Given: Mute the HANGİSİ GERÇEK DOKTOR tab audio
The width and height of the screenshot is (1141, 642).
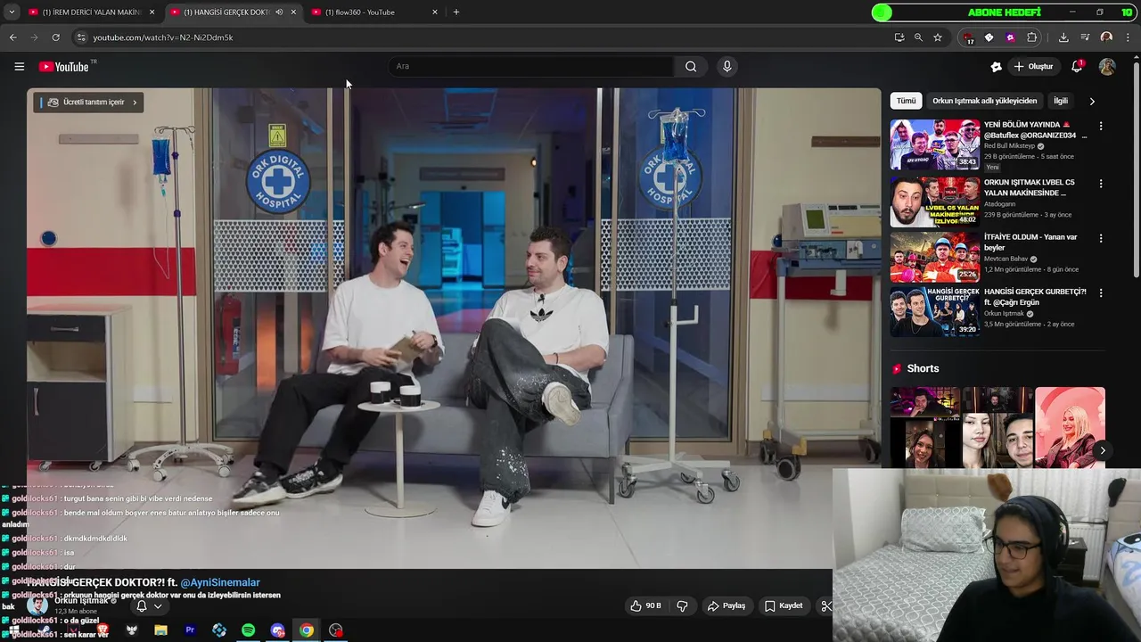Looking at the screenshot, I should tap(279, 12).
